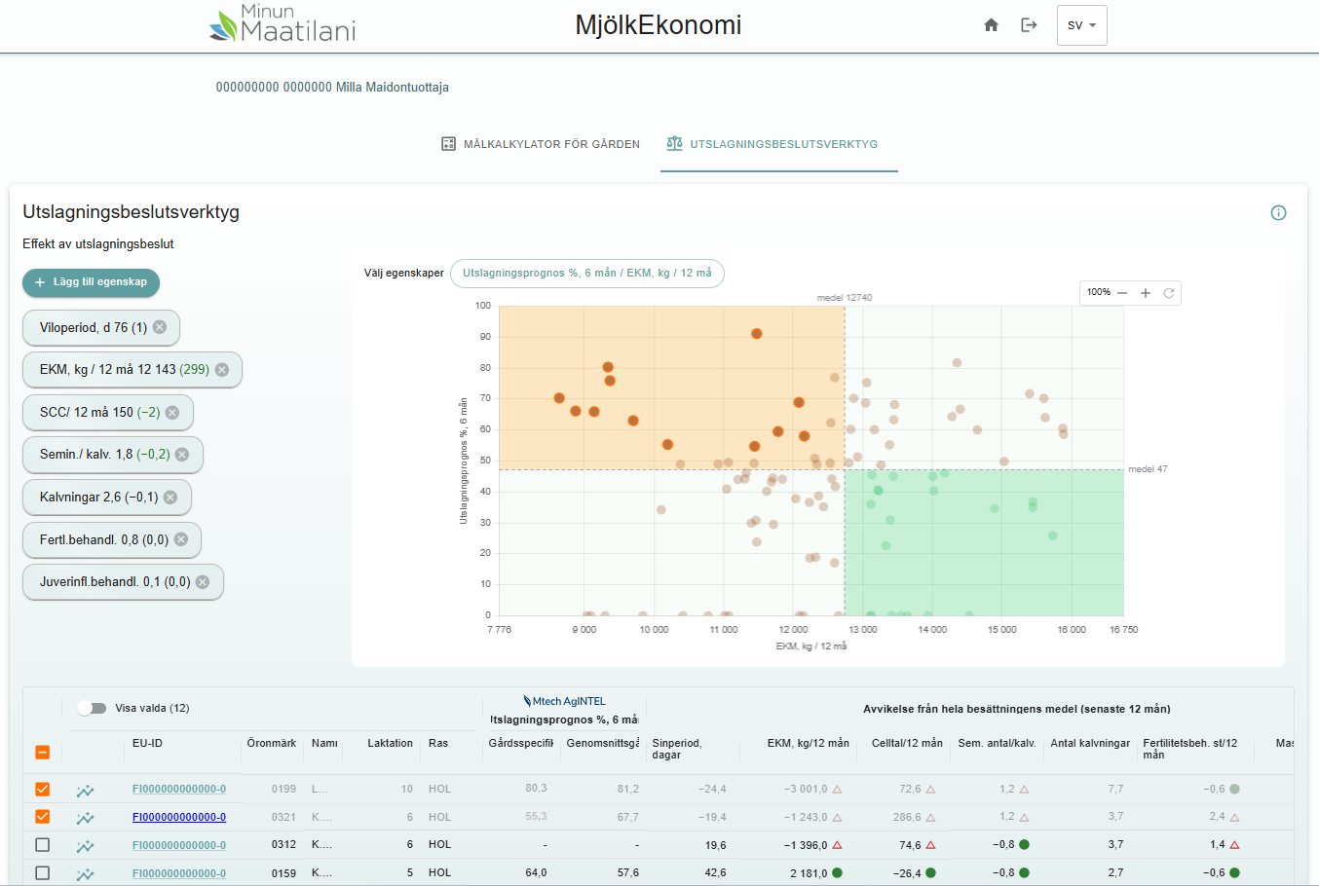Remove the SCC/ 12 må chip
Image resolution: width=1319 pixels, height=886 pixels.
click(172, 412)
